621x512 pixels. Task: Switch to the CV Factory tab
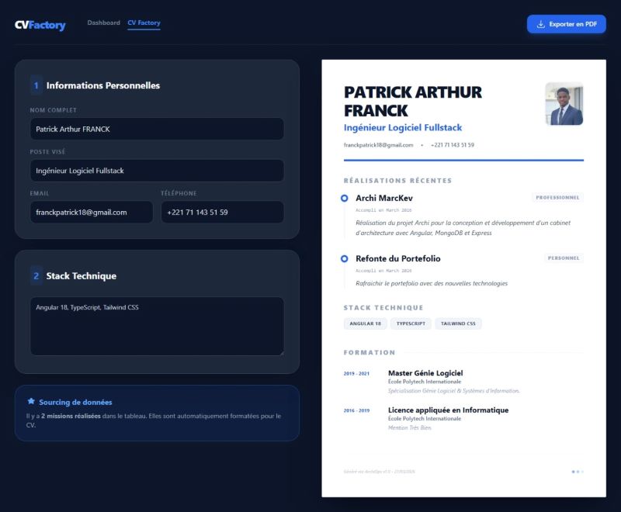click(x=144, y=22)
